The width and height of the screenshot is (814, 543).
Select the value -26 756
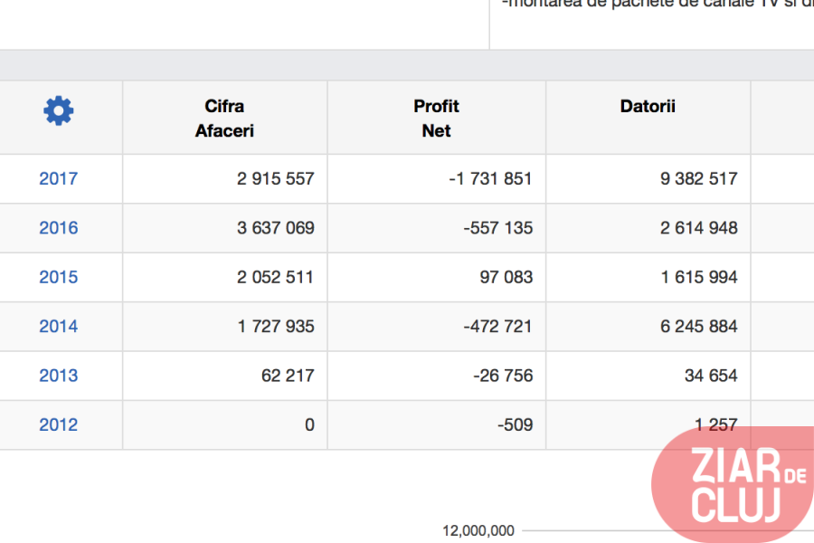[x=503, y=376]
